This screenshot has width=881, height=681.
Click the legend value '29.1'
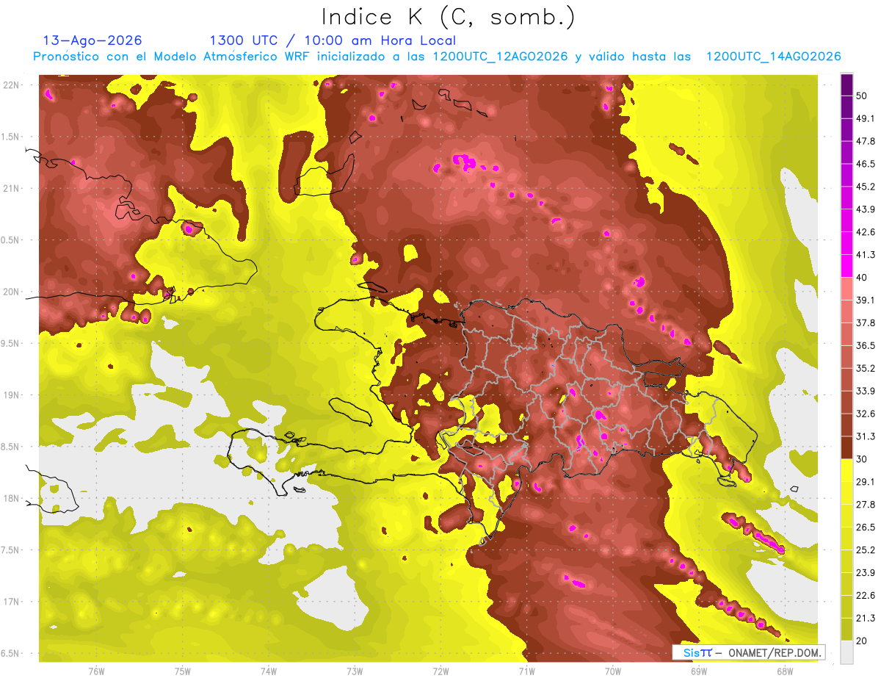tap(866, 482)
